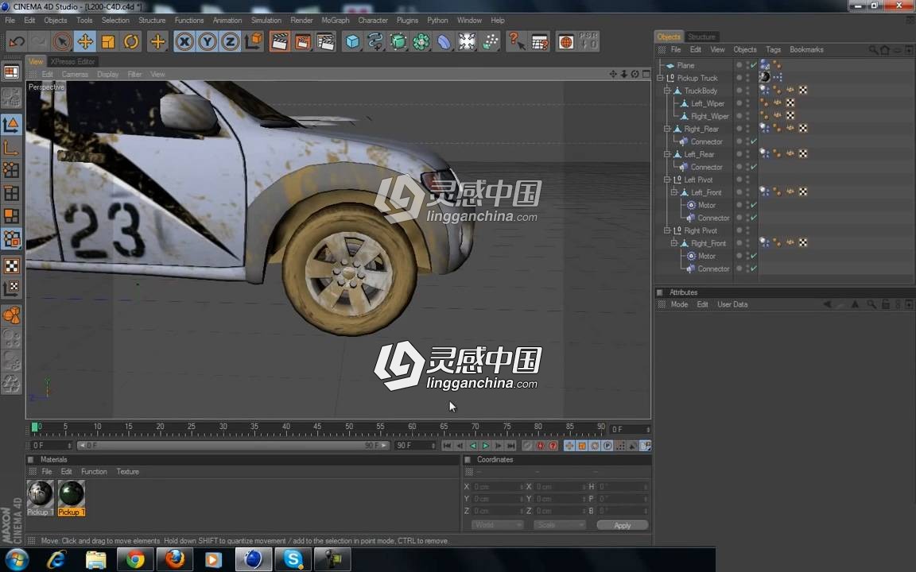Collapse the Left_Front tree node
The height and width of the screenshot is (572, 916).
coord(674,192)
